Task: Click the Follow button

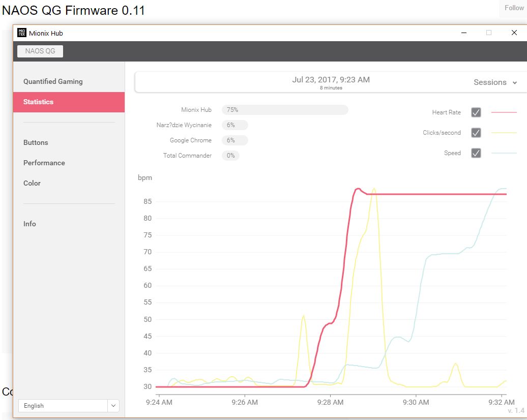Action: pos(514,8)
